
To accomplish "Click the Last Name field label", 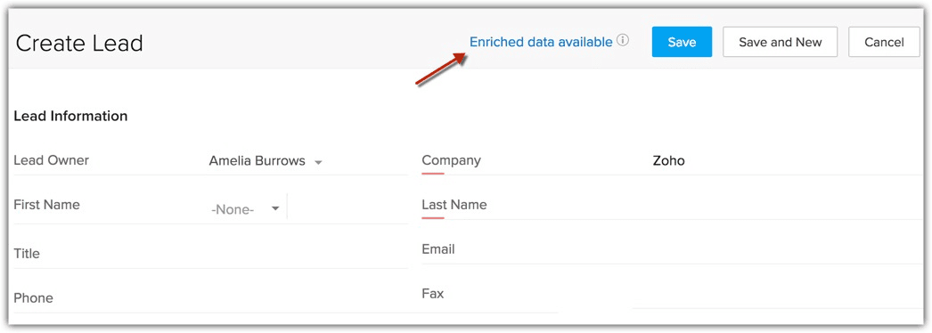I will pyautogui.click(x=454, y=205).
